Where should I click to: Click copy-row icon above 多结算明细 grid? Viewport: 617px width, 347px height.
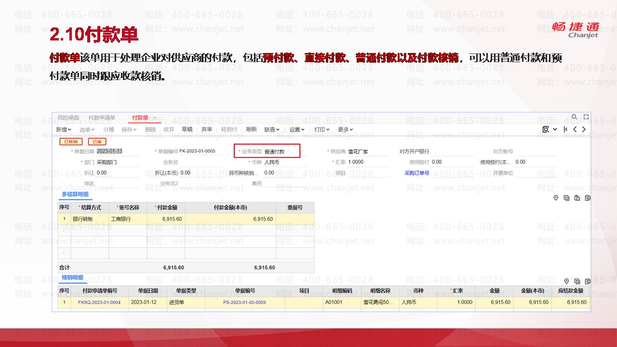tap(577, 198)
